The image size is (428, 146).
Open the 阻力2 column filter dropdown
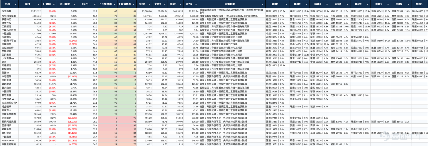pos(196,4)
